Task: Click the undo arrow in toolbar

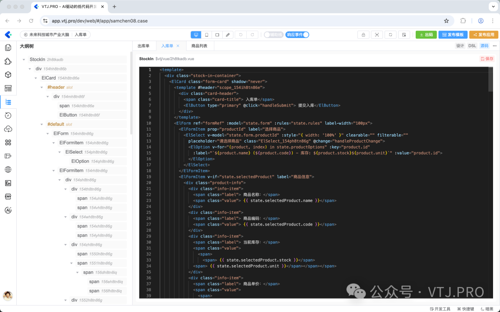Action: pyautogui.click(x=241, y=35)
